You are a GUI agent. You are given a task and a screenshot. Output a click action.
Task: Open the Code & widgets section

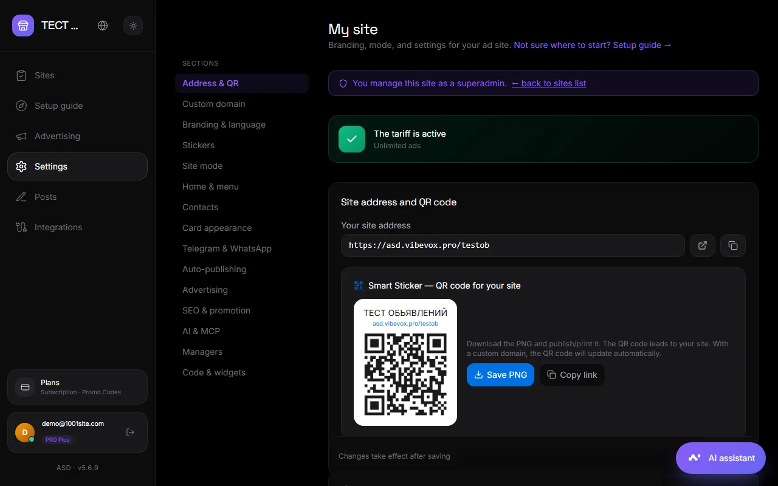(x=242, y=372)
